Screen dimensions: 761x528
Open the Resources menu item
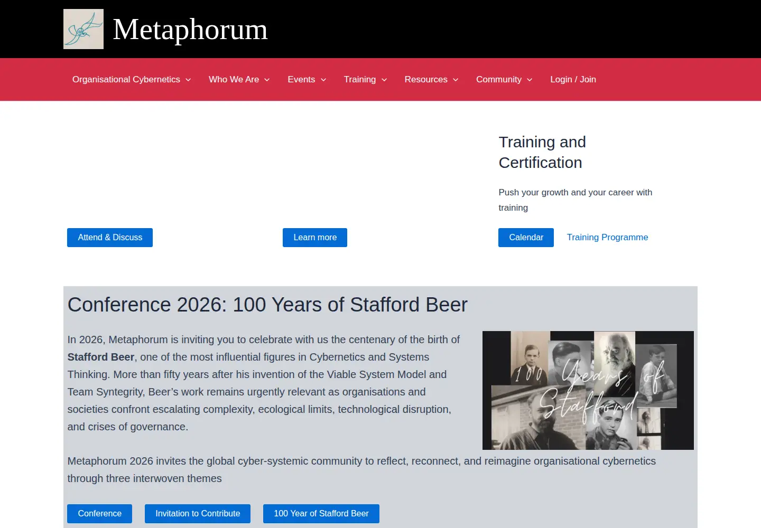tap(426, 80)
